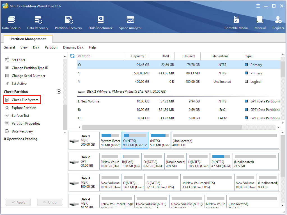This screenshot has height=215, width=287.
Task: Click the Bootable Media icon
Action: tap(236, 22)
